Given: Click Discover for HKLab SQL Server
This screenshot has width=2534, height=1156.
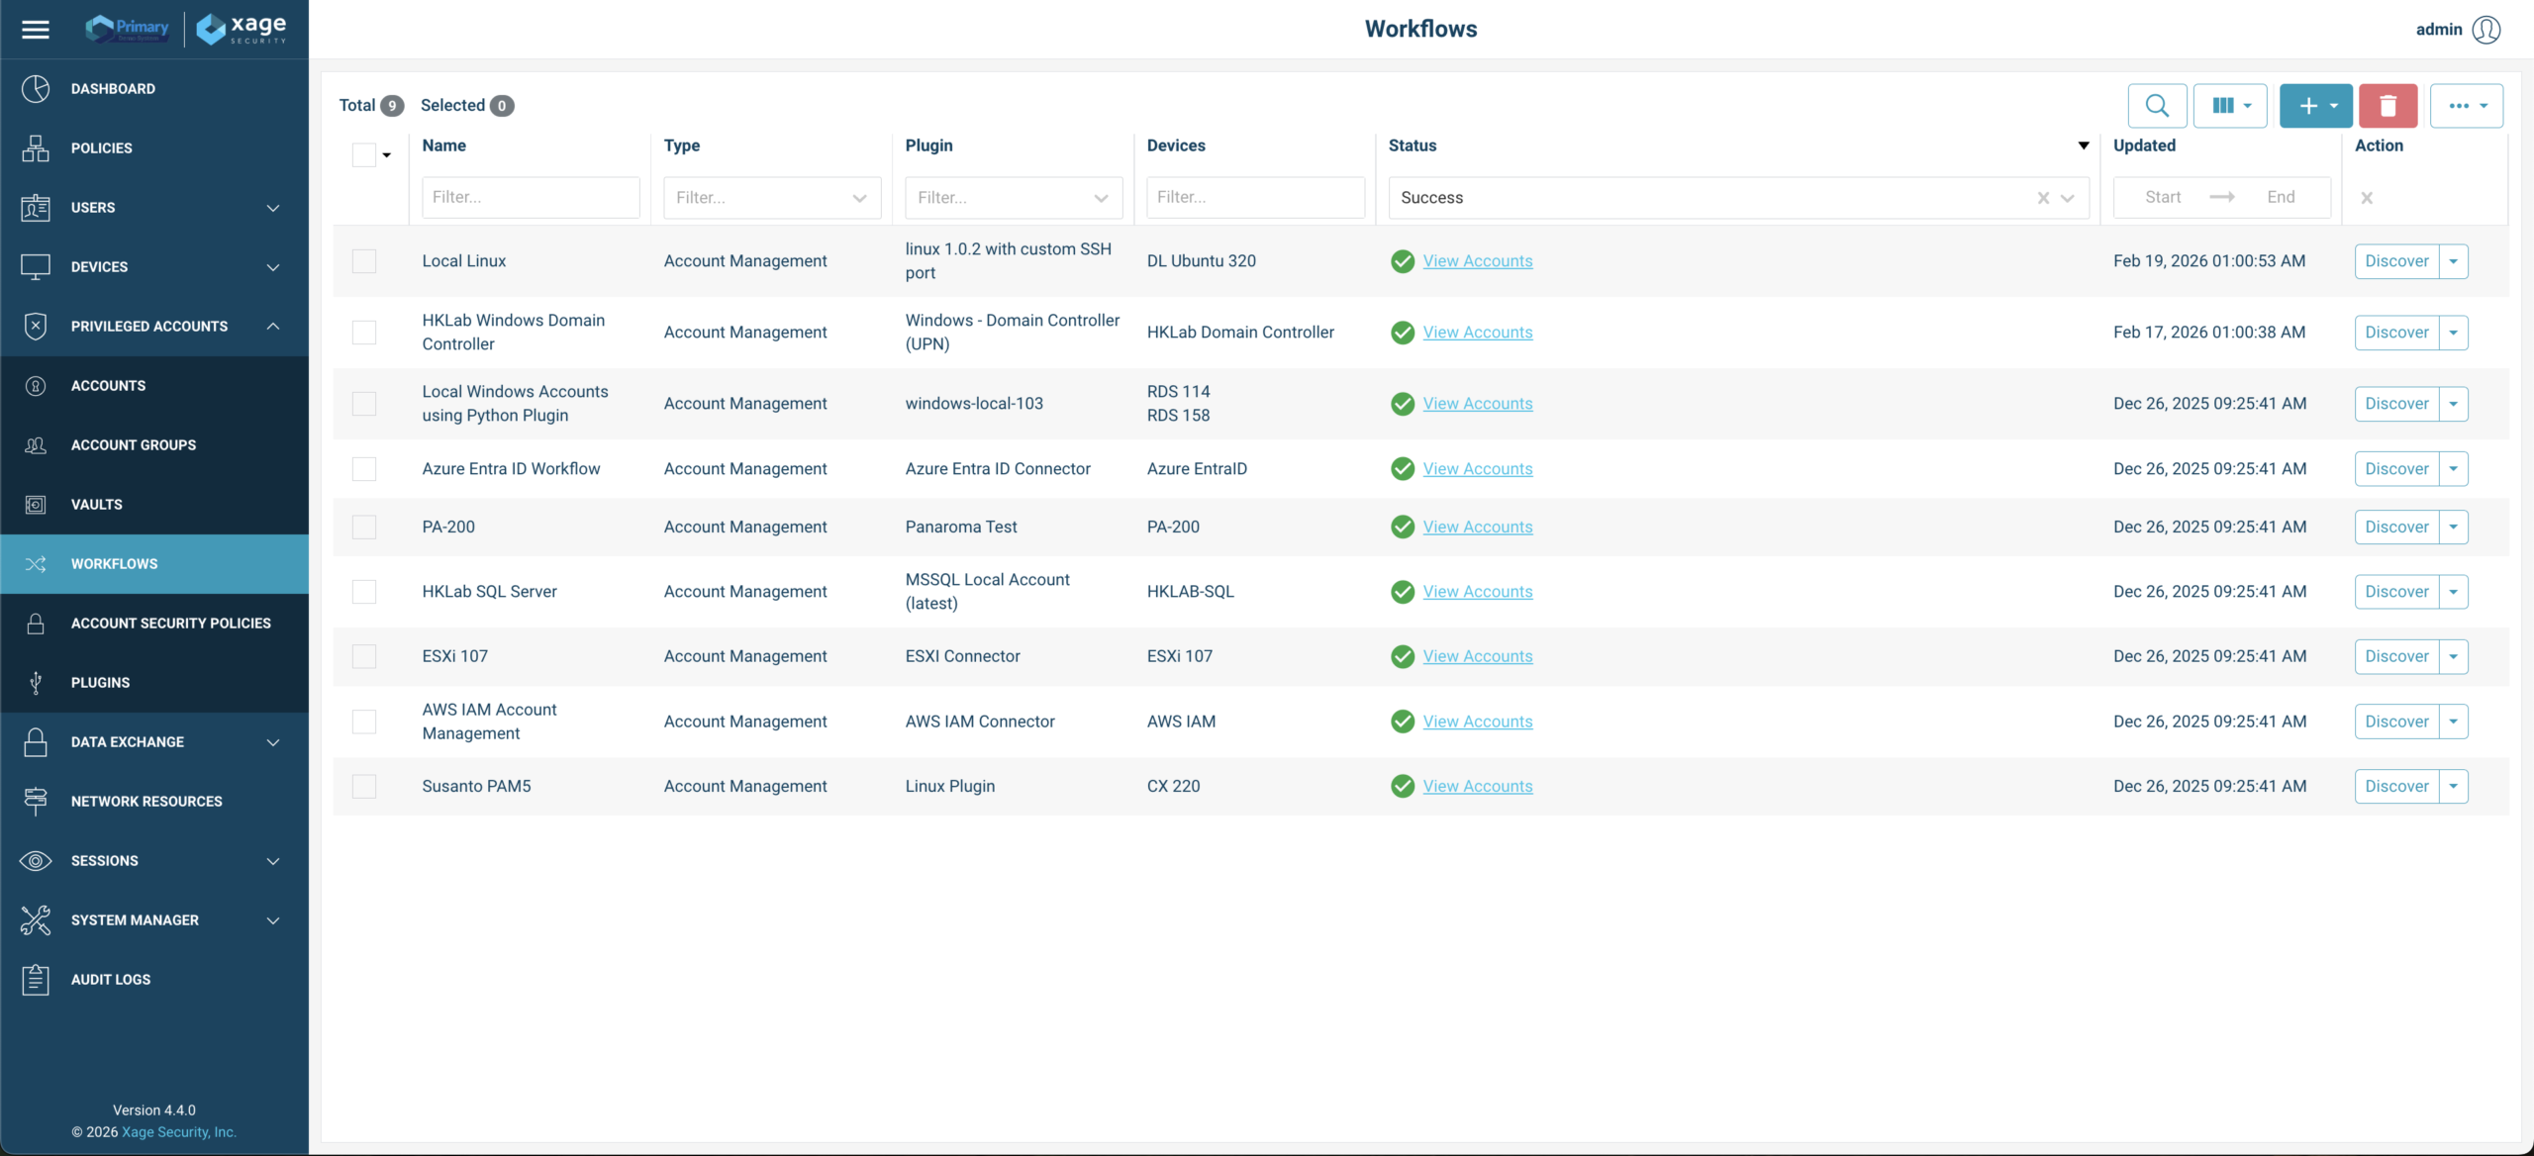Looking at the screenshot, I should 2396,592.
